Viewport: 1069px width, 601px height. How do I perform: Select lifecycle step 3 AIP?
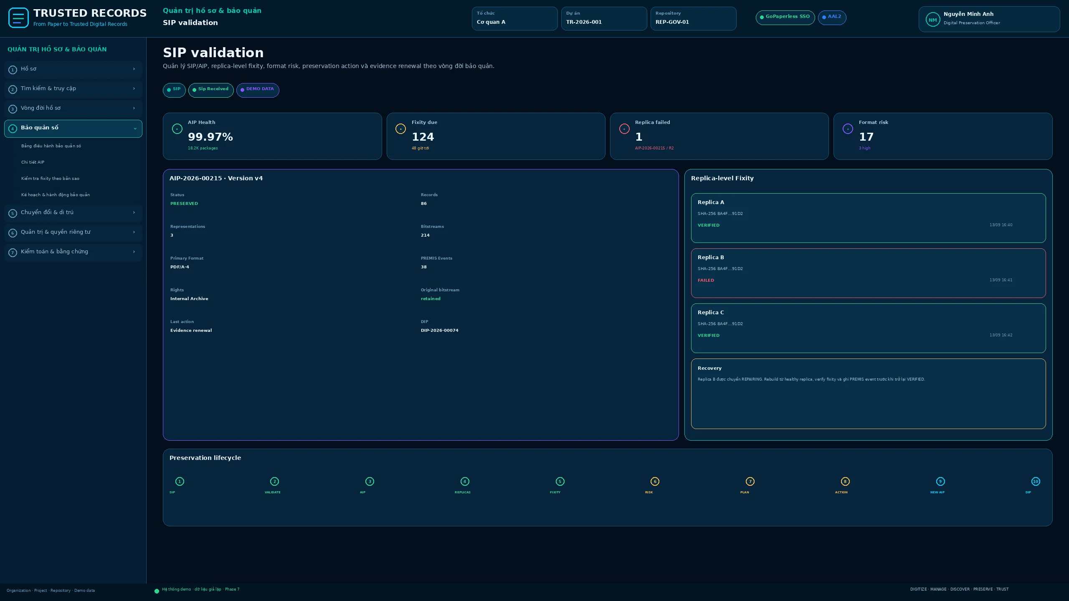coord(370,482)
